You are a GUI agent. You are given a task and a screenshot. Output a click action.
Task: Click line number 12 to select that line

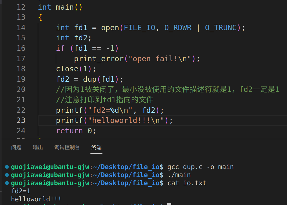point(21,7)
